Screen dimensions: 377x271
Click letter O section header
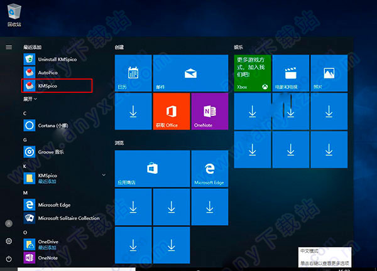[x=25, y=232]
